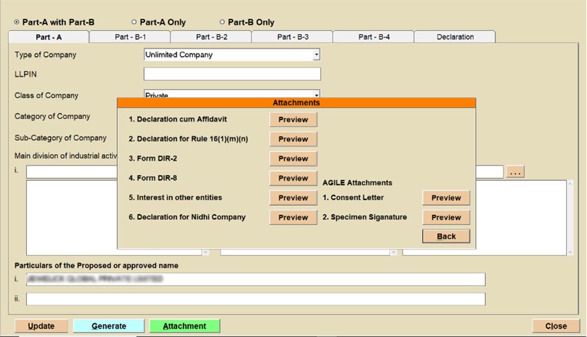The width and height of the screenshot is (587, 337).
Task: Switch to the Part - B-4 tab
Action: (373, 37)
